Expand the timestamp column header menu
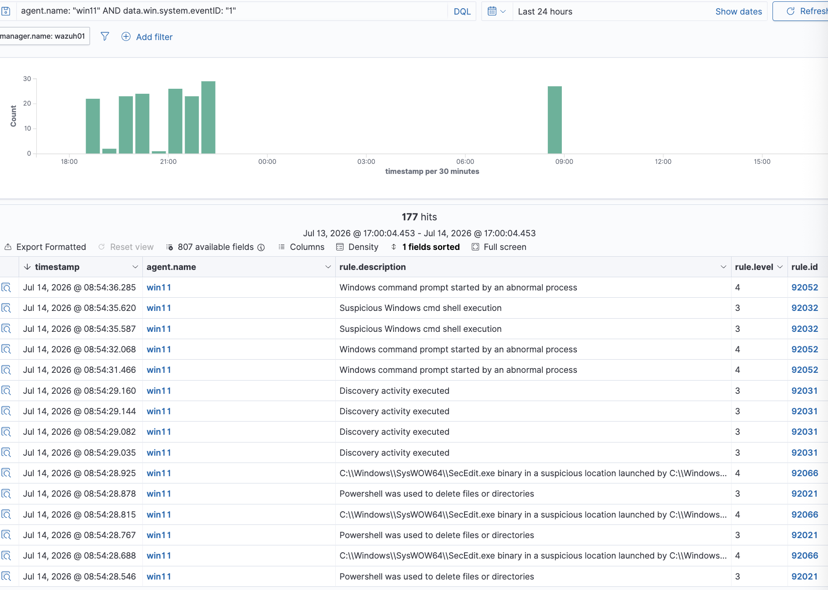The image size is (828, 590). tap(135, 267)
